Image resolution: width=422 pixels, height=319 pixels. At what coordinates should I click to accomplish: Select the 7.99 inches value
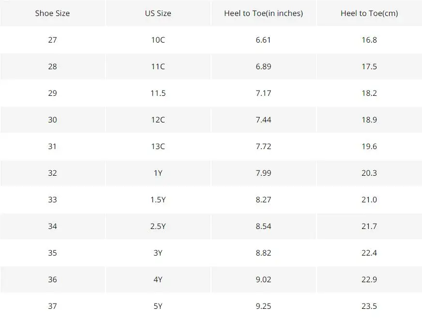pyautogui.click(x=263, y=173)
